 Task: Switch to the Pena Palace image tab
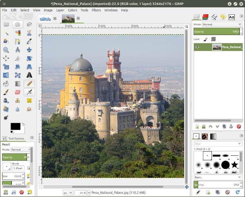coord(68,18)
